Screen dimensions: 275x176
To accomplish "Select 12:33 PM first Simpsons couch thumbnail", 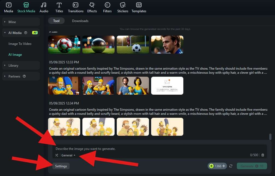I will (64, 86).
